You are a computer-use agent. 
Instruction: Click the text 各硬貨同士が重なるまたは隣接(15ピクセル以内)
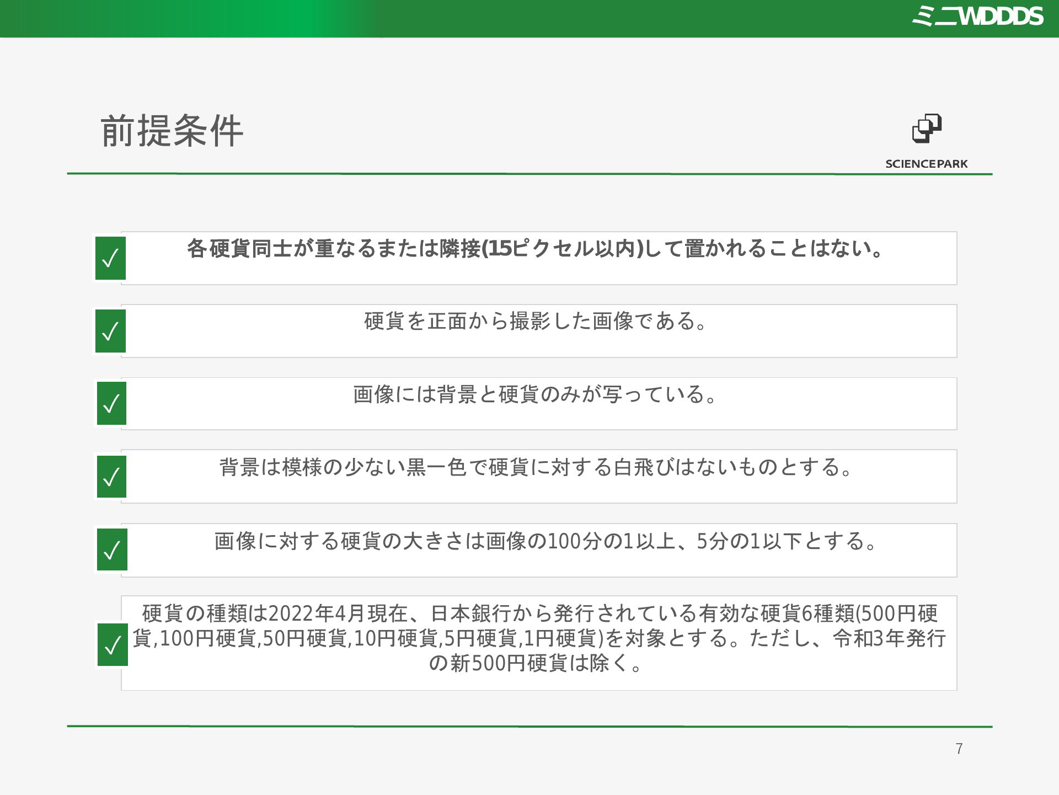[415, 248]
